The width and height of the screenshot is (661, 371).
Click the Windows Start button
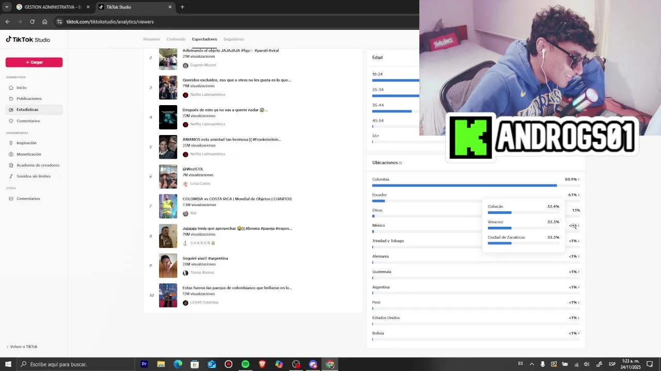click(x=8, y=364)
